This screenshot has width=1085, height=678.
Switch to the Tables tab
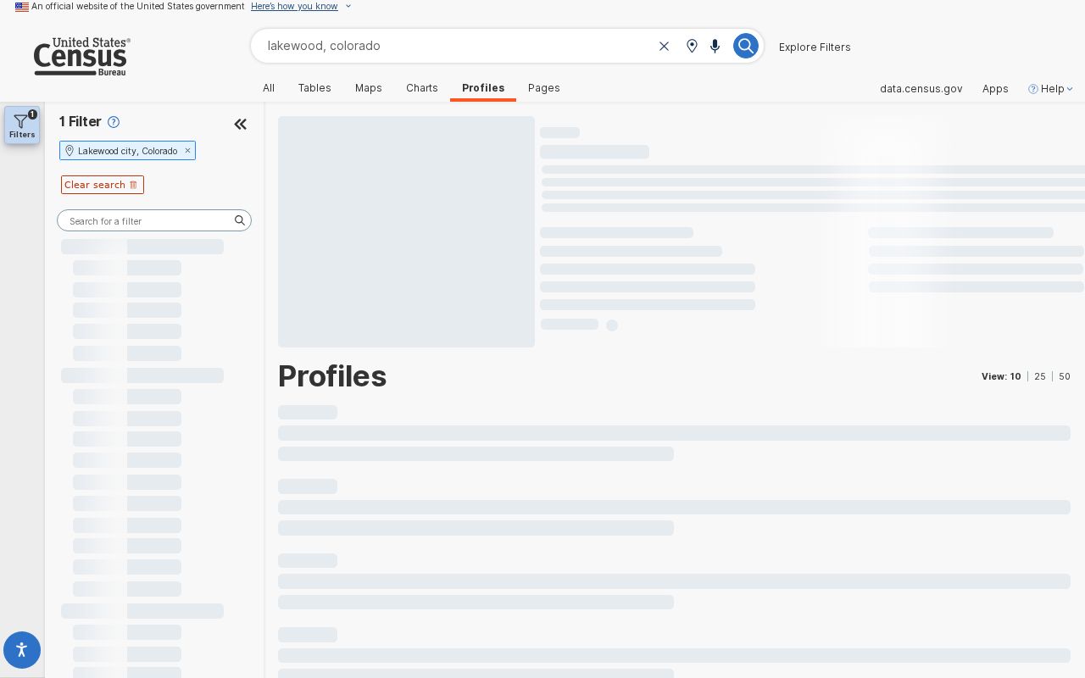click(314, 88)
